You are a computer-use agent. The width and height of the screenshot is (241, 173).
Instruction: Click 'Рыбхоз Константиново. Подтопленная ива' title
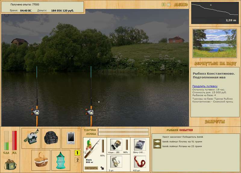click(x=214, y=75)
